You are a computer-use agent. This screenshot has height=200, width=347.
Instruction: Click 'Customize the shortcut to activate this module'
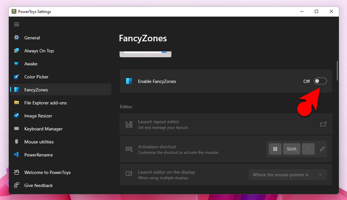click(178, 153)
